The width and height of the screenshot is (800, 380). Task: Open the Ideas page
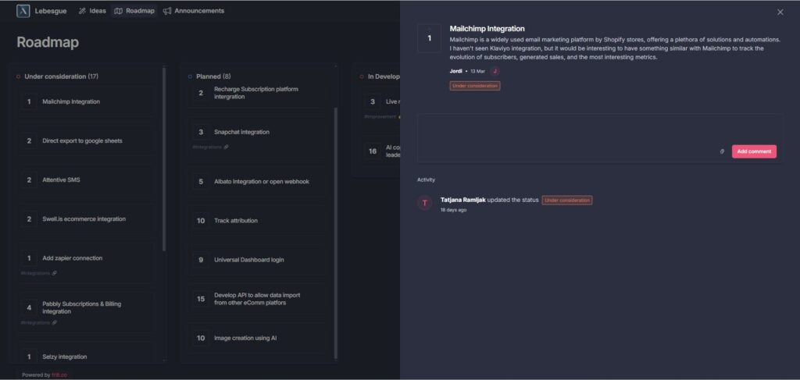92,11
